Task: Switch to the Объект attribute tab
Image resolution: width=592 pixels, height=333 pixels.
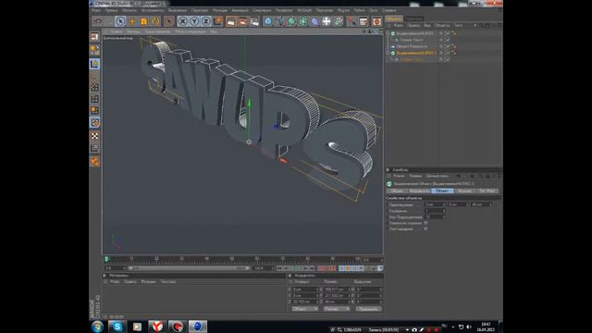Action: pos(442,191)
